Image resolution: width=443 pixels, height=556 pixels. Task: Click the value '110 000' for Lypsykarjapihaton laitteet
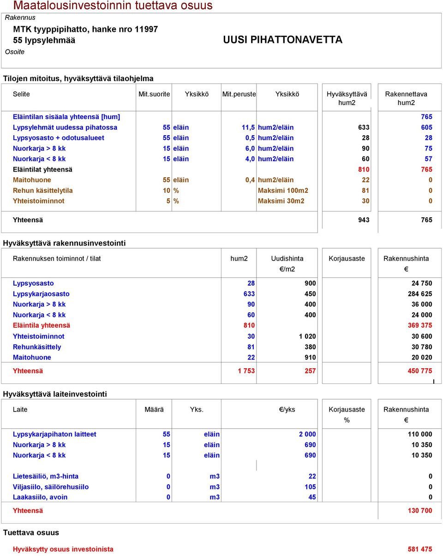tap(420, 434)
